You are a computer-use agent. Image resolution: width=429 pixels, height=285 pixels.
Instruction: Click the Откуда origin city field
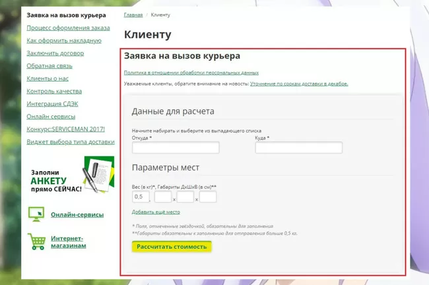click(x=175, y=147)
